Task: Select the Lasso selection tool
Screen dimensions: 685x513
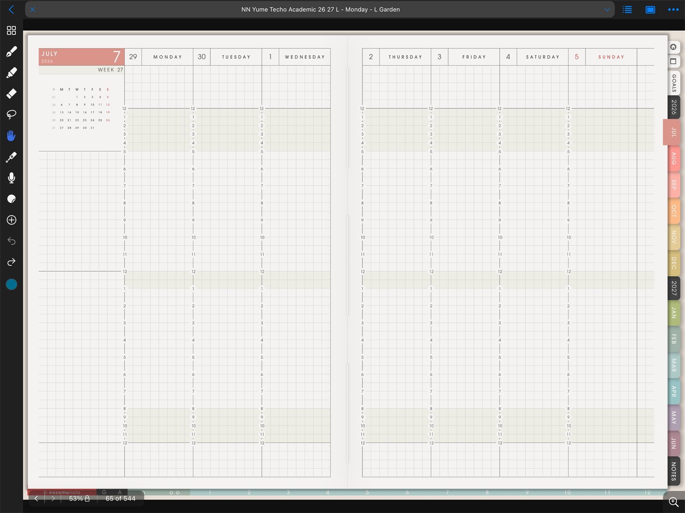Action: coord(12,114)
